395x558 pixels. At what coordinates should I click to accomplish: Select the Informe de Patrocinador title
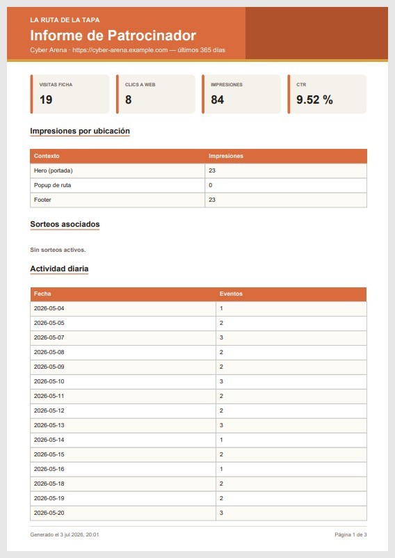(113, 35)
